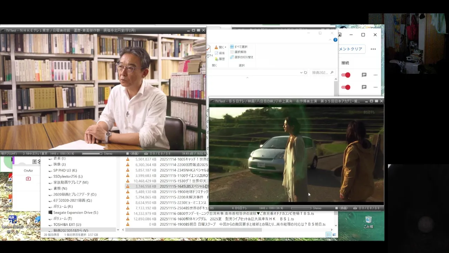Click VLC icon of 20251114-1005キャッチ file
Screen dimensions: 449x253
click(128, 159)
